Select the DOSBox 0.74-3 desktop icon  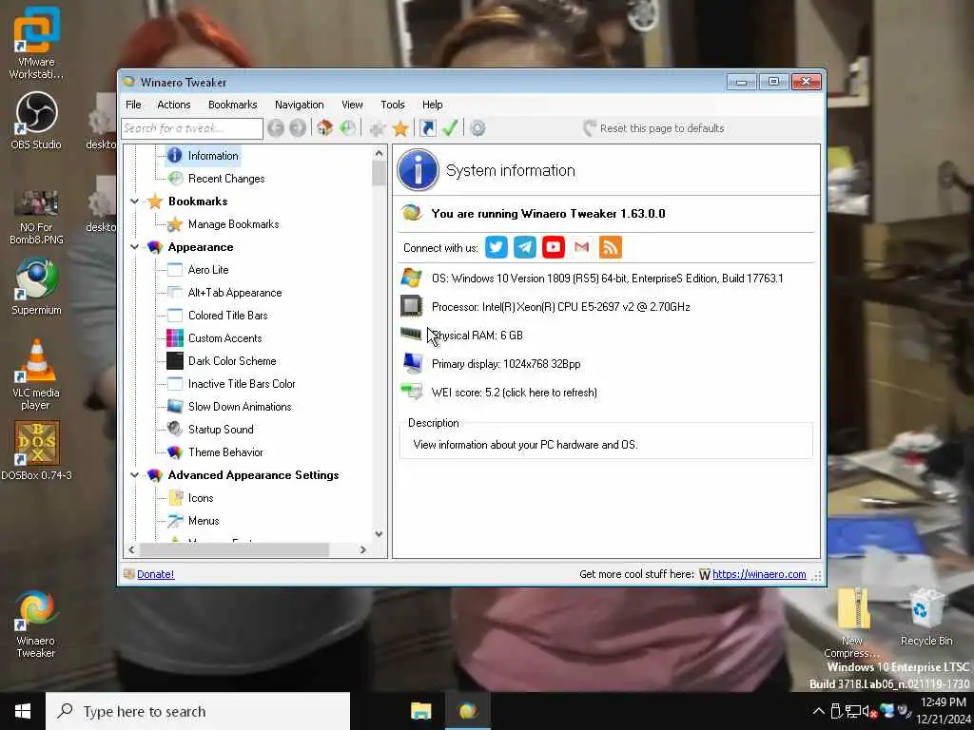click(36, 451)
